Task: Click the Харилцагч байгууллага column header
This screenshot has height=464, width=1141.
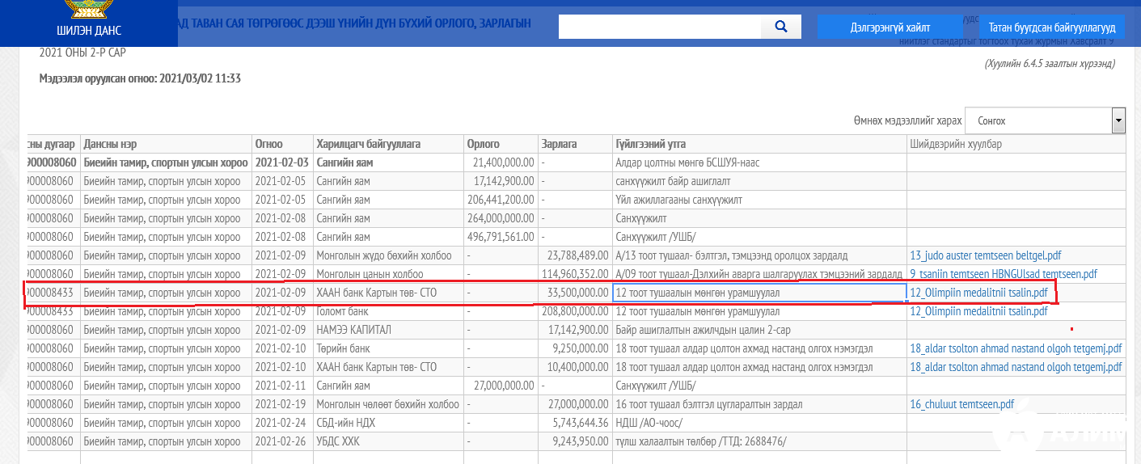Action: (x=387, y=144)
